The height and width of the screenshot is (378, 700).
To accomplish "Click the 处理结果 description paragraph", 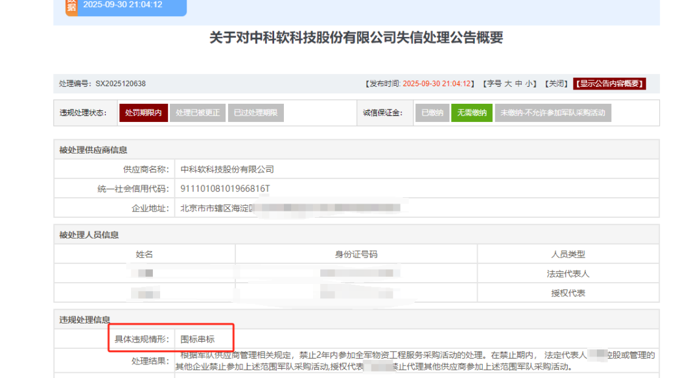I will click(x=415, y=361).
